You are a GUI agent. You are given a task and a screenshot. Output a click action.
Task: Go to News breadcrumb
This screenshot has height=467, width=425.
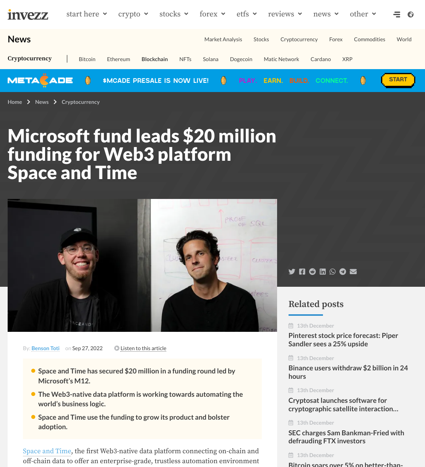coord(42,102)
